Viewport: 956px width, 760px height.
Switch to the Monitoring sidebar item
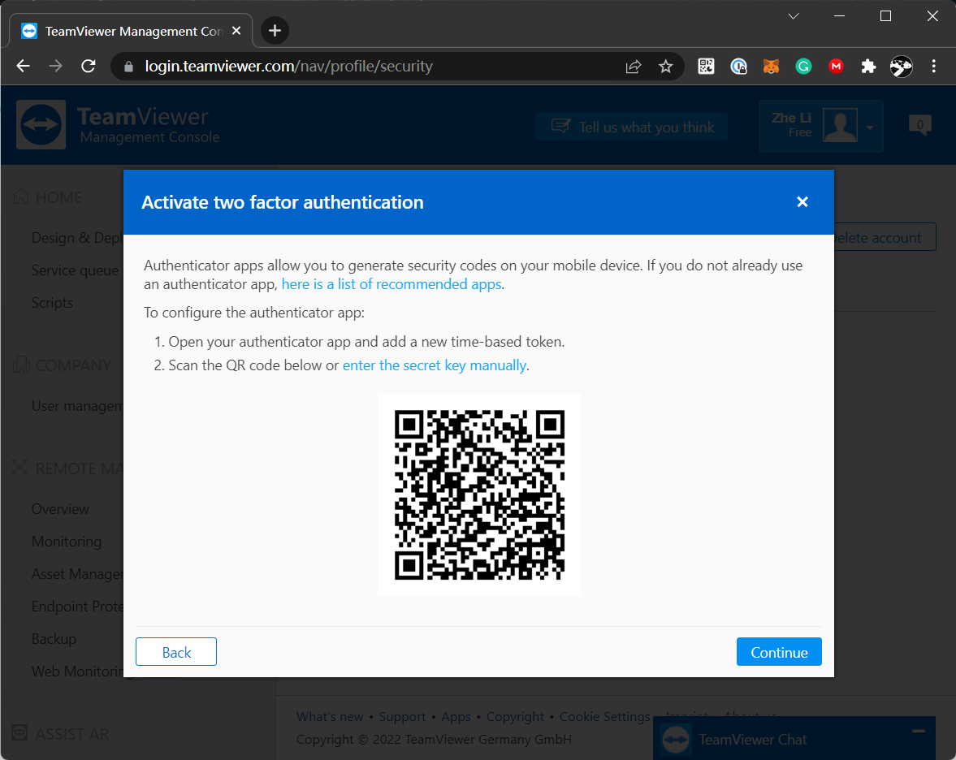[67, 541]
